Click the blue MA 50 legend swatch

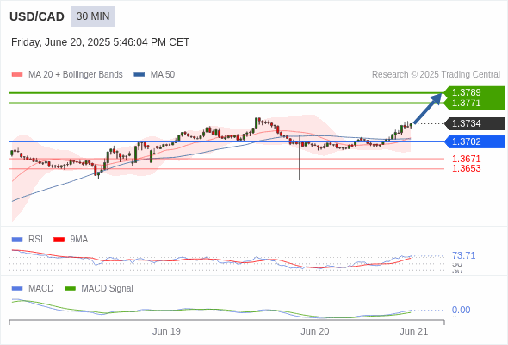pyautogui.click(x=139, y=75)
